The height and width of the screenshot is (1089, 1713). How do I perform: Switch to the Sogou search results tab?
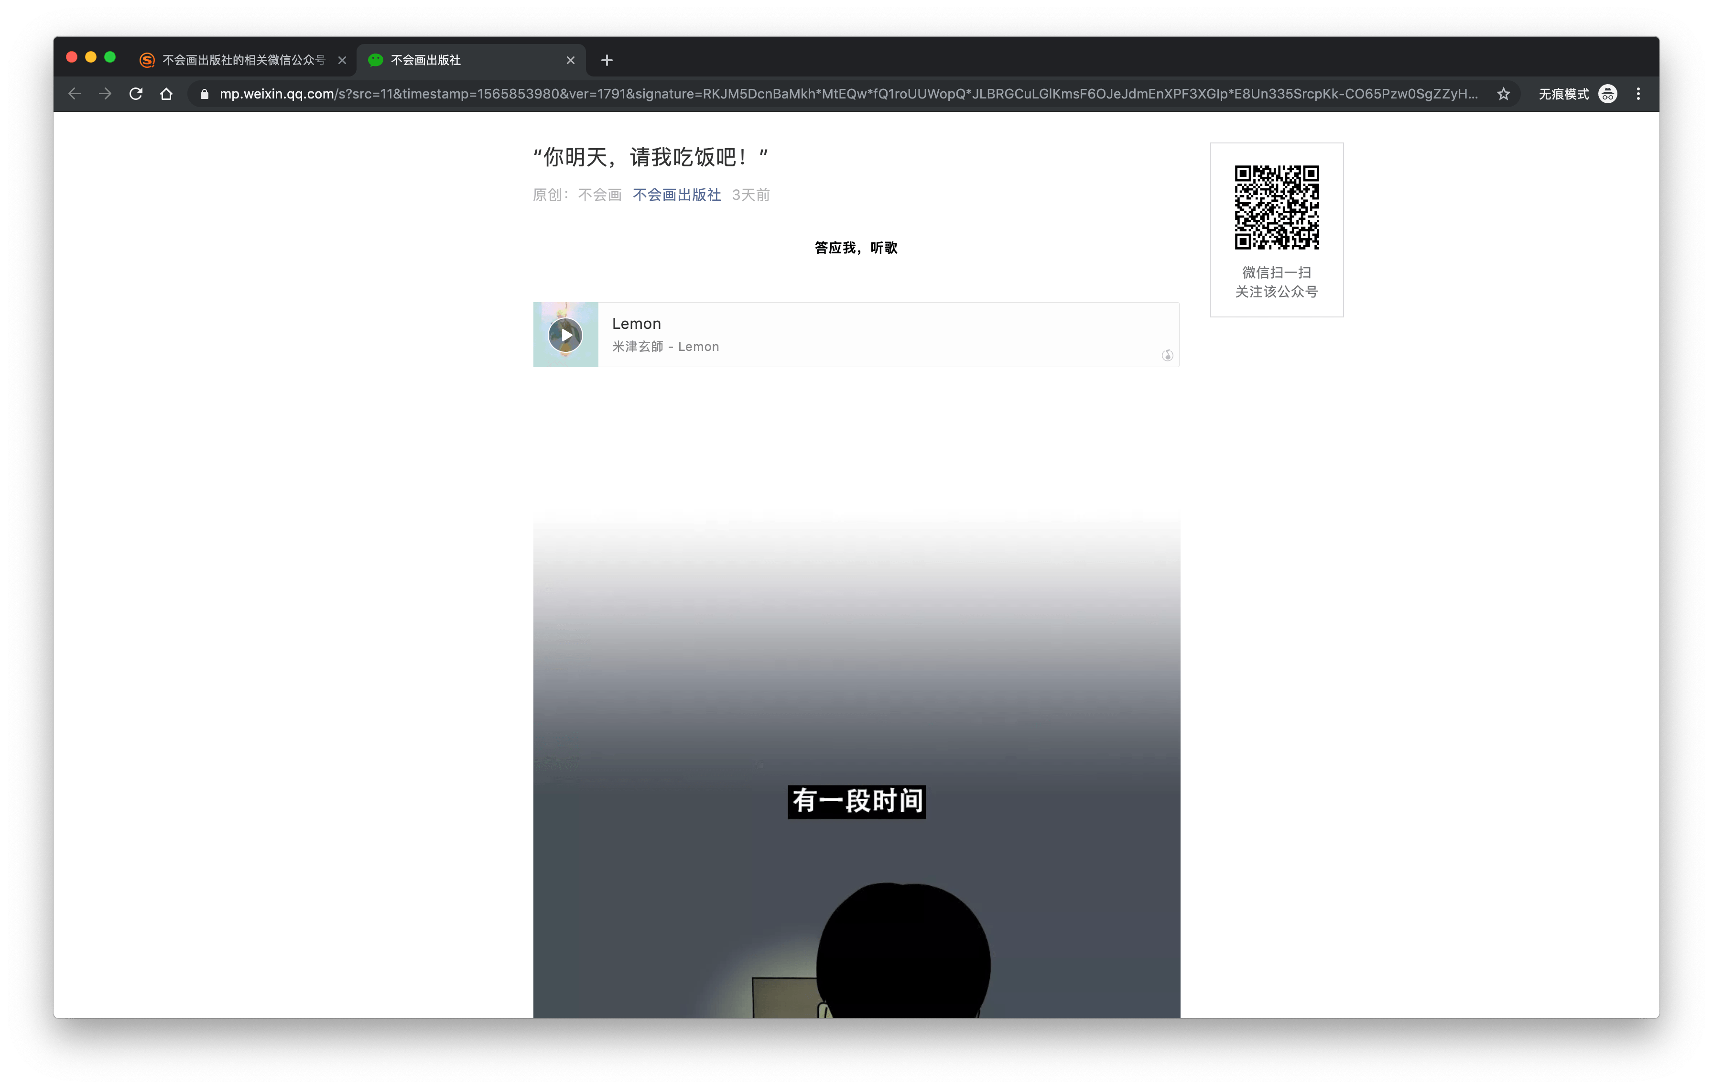coord(235,60)
